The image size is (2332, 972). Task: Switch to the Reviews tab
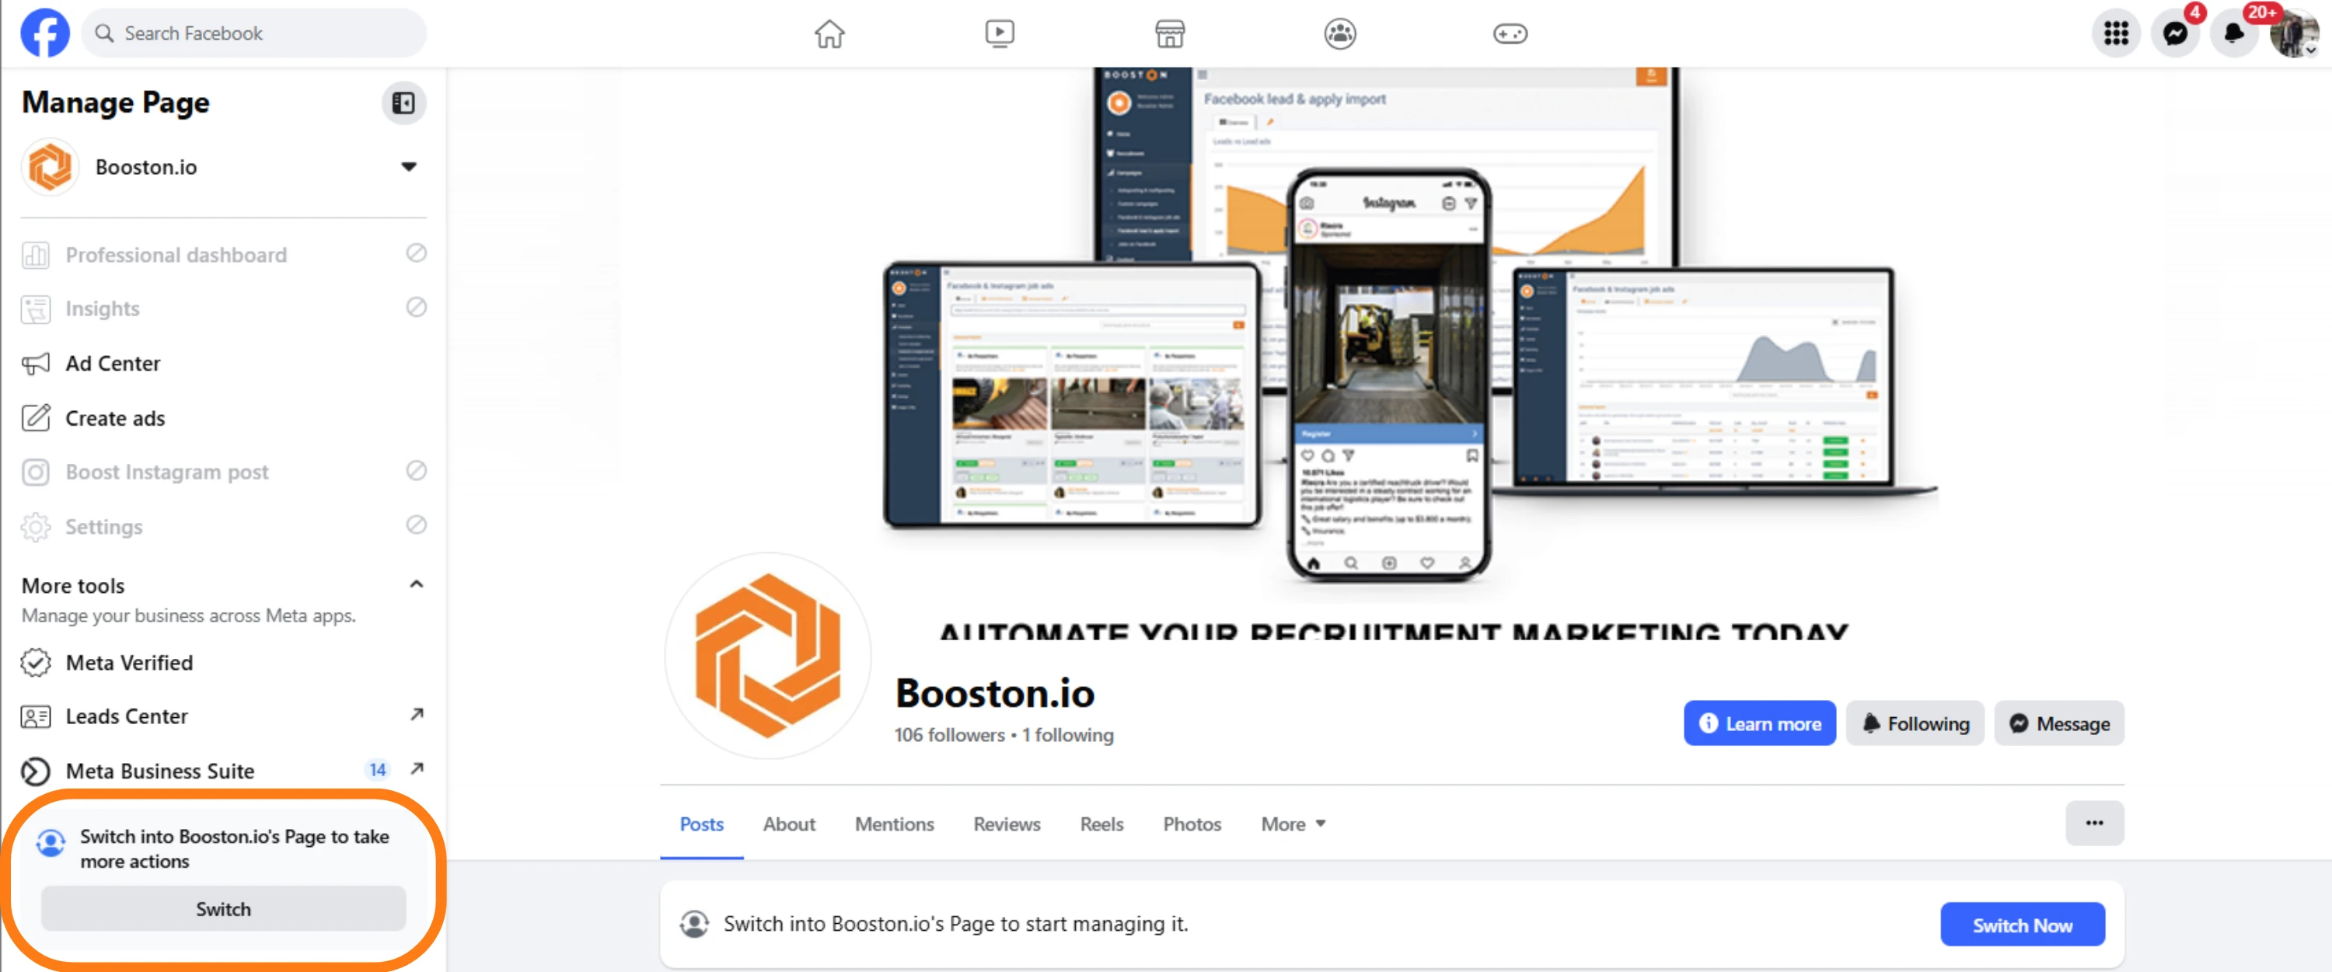click(x=1006, y=824)
